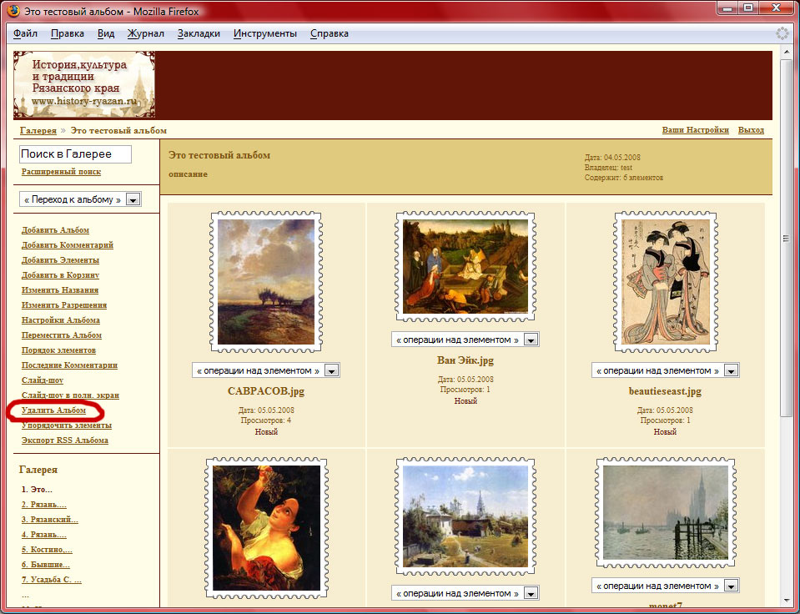Click the Firefox icon in title bar
The image size is (800, 614).
click(x=13, y=11)
